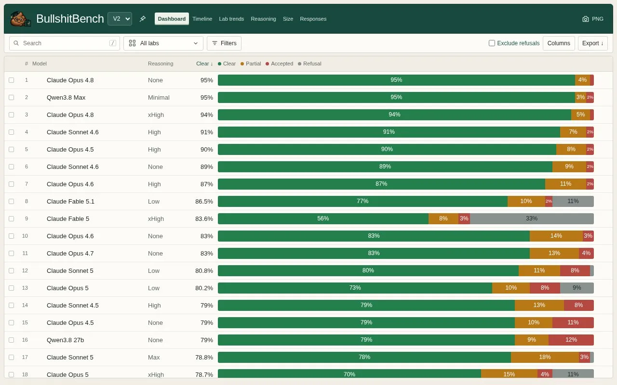Open the Responses tab
The image size is (617, 385).
coord(313,19)
